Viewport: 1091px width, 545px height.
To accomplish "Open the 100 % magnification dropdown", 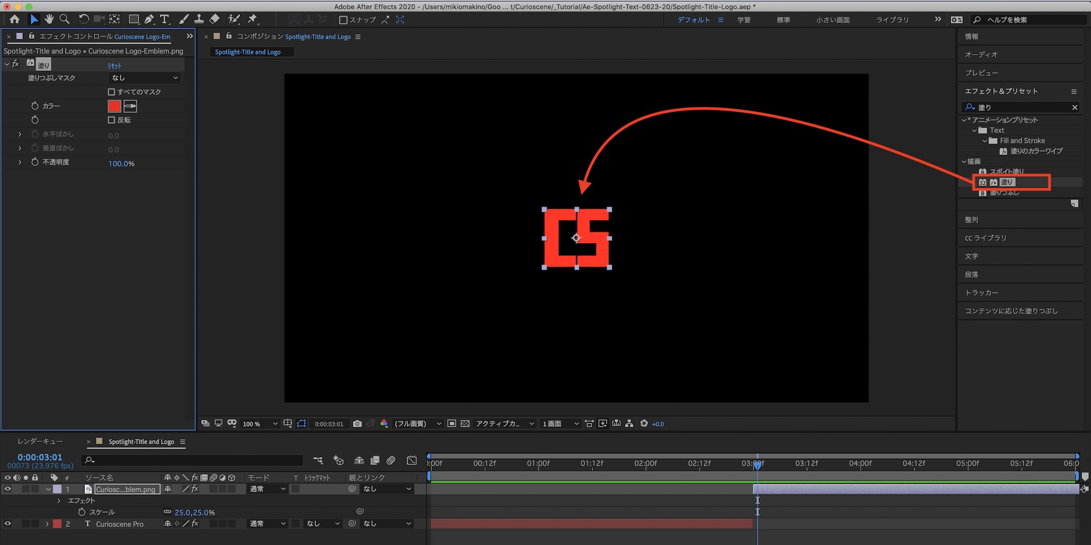I will (260, 424).
